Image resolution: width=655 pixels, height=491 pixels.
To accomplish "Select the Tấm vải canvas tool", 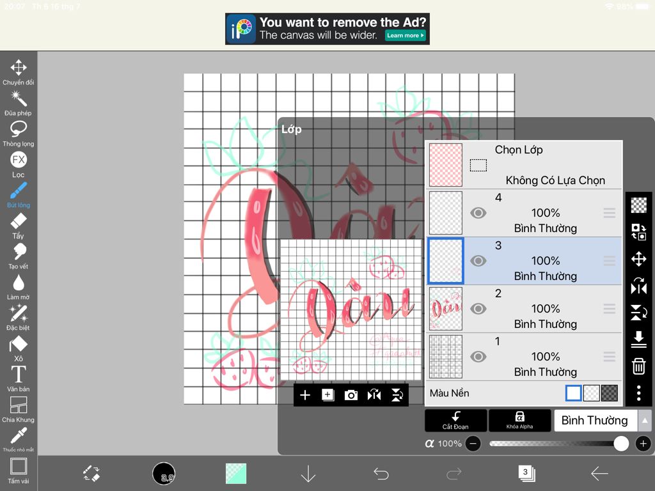I will pos(19,471).
